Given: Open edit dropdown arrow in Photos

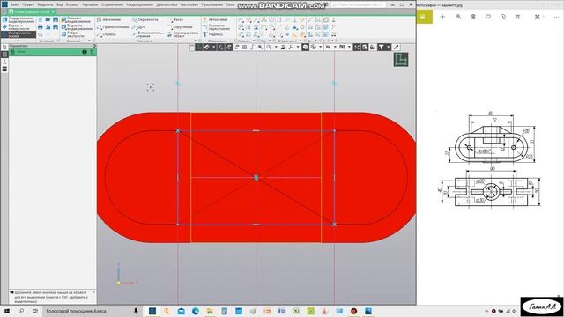Looking at the screenshot, I should [x=544, y=17].
